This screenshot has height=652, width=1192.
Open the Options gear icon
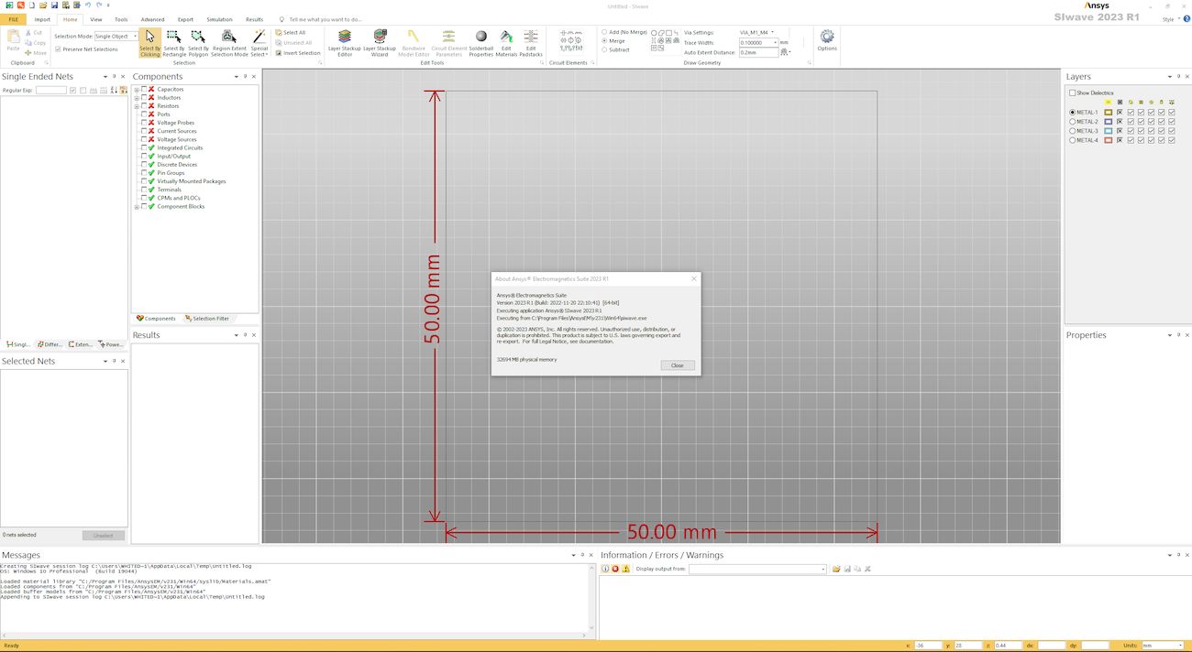(827, 39)
